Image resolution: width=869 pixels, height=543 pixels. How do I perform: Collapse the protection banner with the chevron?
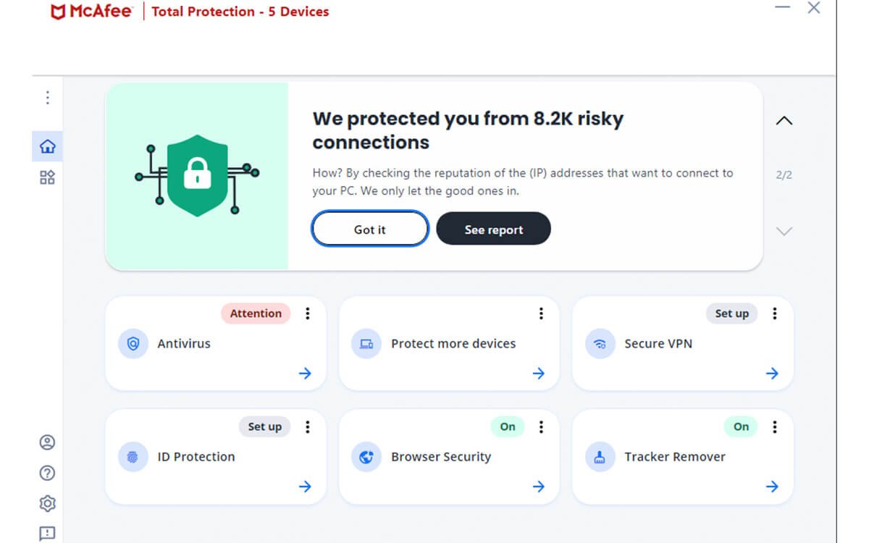[784, 121]
